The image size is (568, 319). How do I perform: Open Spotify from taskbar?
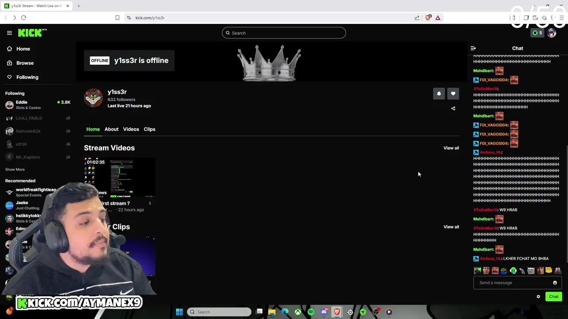311,312
